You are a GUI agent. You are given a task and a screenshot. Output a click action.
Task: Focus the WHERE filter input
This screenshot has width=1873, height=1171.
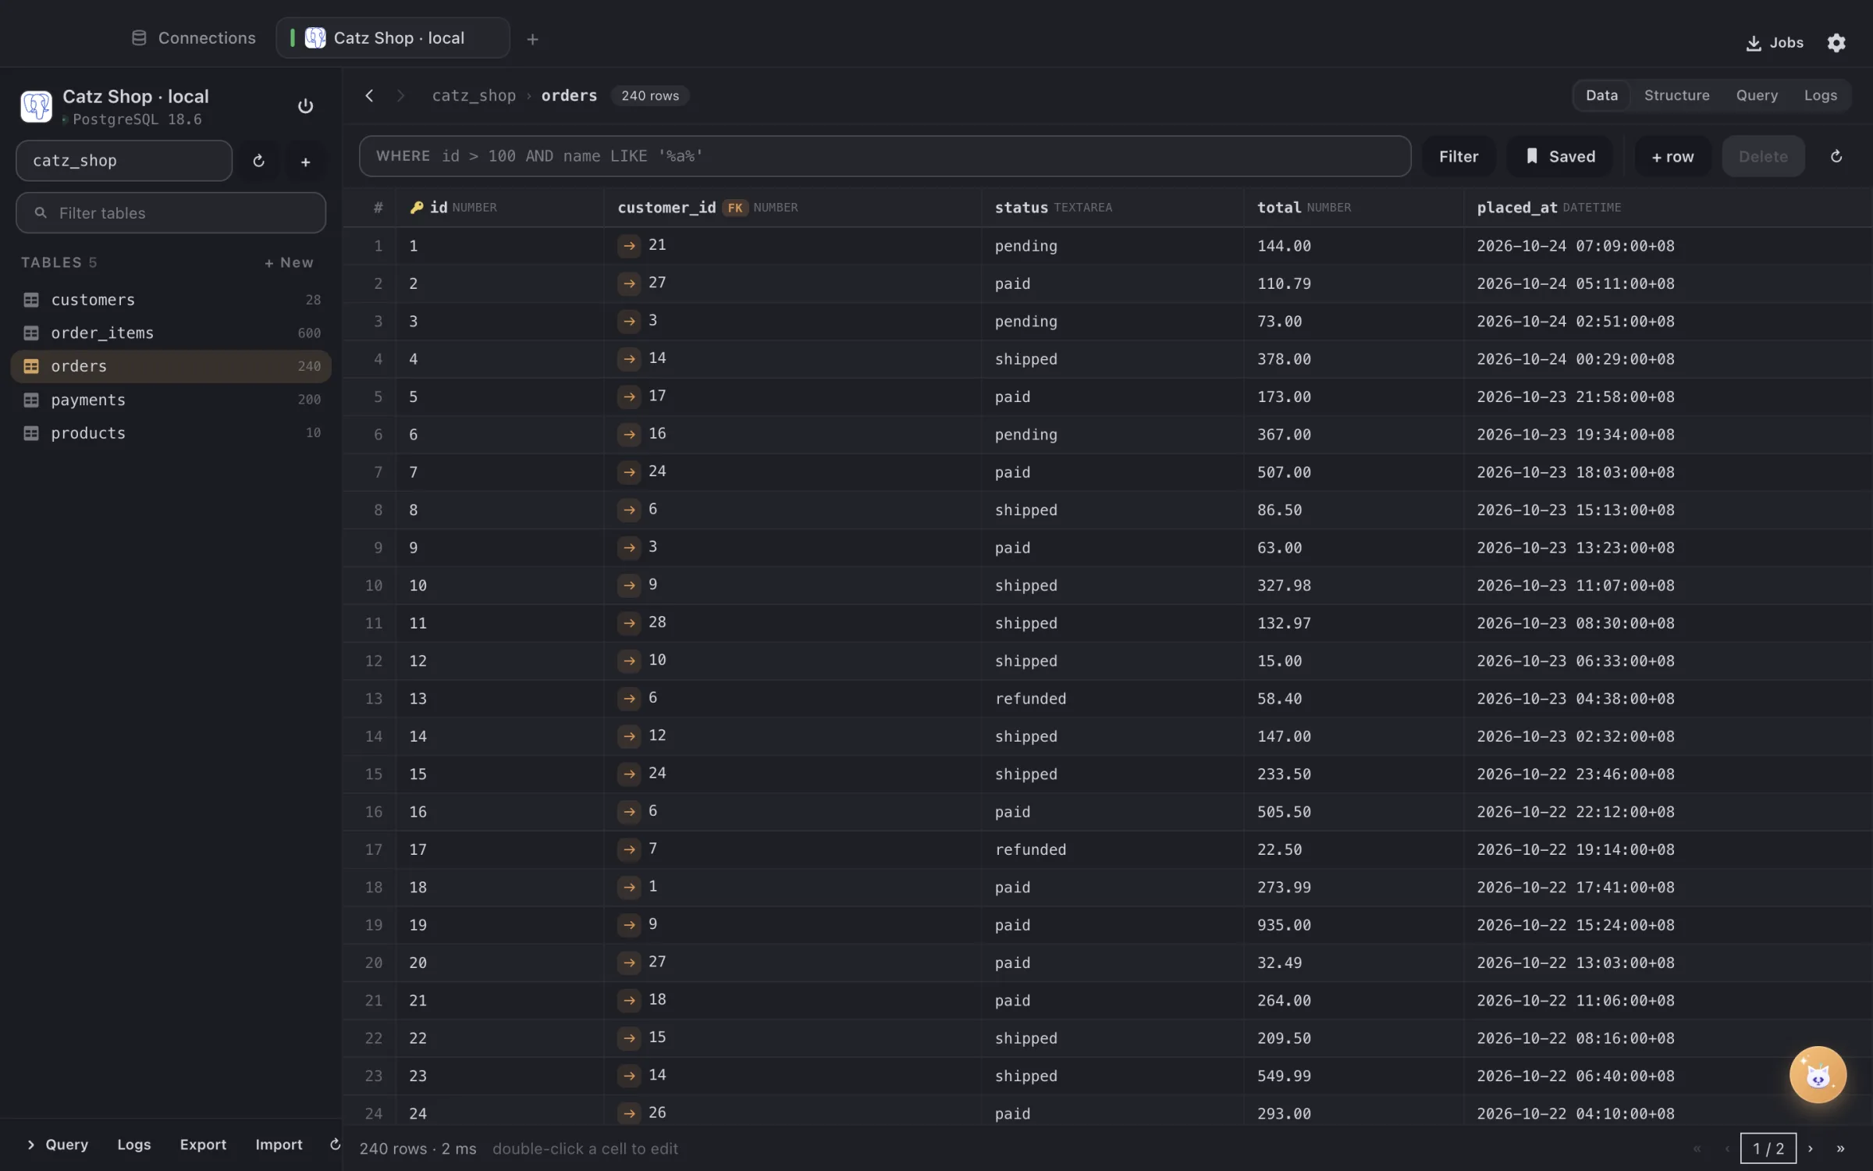click(884, 156)
